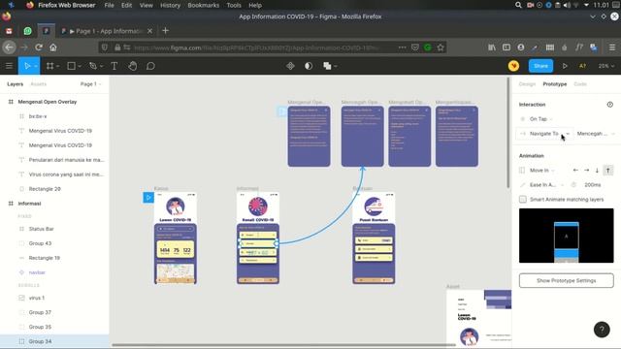
Task: Set animation direction to down arrow
Action: click(x=597, y=171)
